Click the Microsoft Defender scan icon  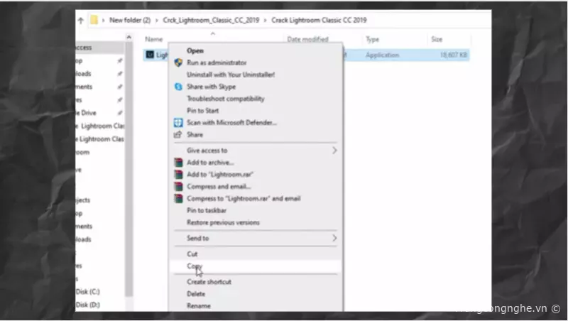[x=178, y=122]
